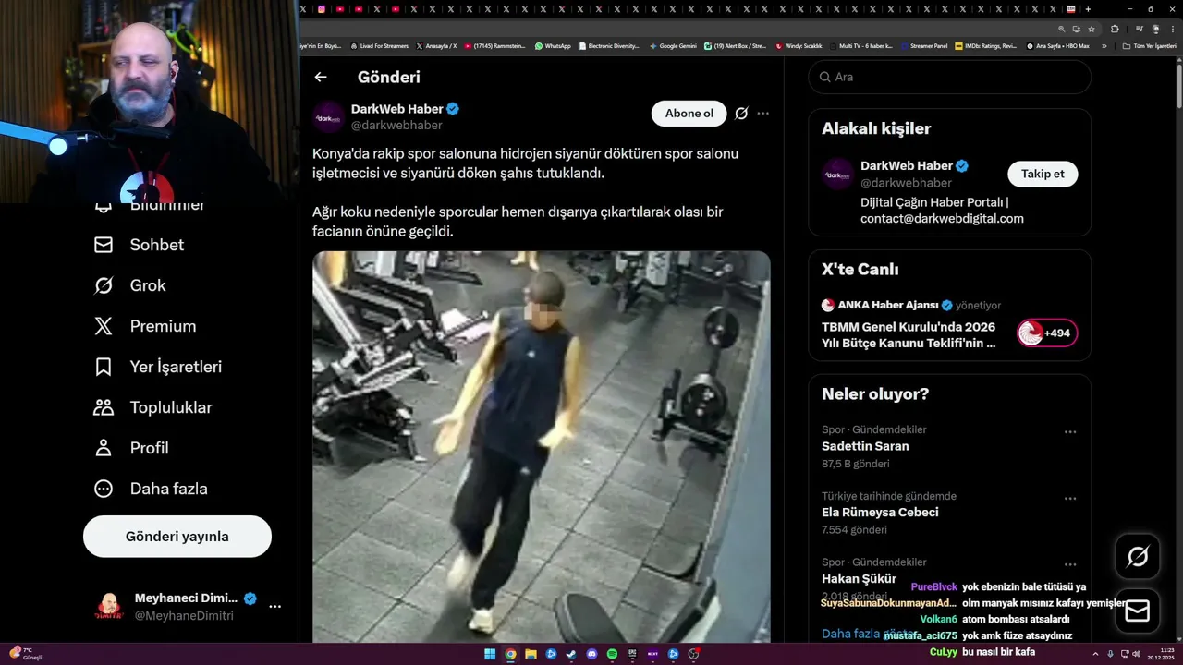Open Spotify from the taskbar
This screenshot has height=665, width=1183.
612,655
